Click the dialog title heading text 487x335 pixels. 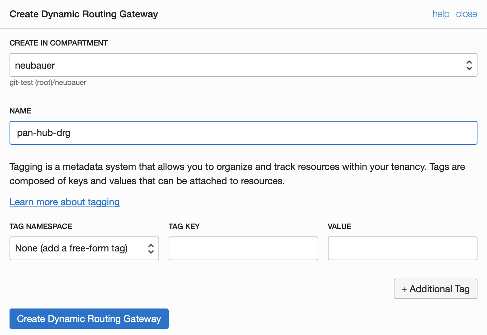click(x=84, y=14)
